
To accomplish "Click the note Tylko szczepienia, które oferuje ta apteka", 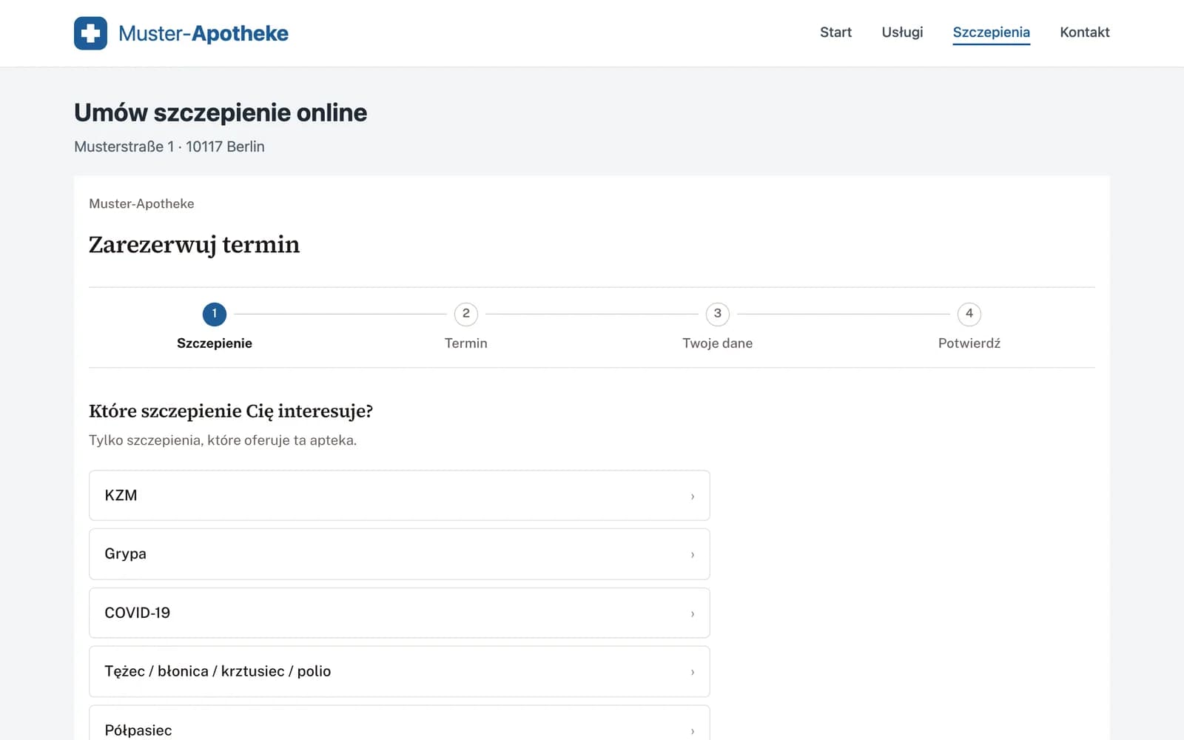I will click(x=223, y=440).
